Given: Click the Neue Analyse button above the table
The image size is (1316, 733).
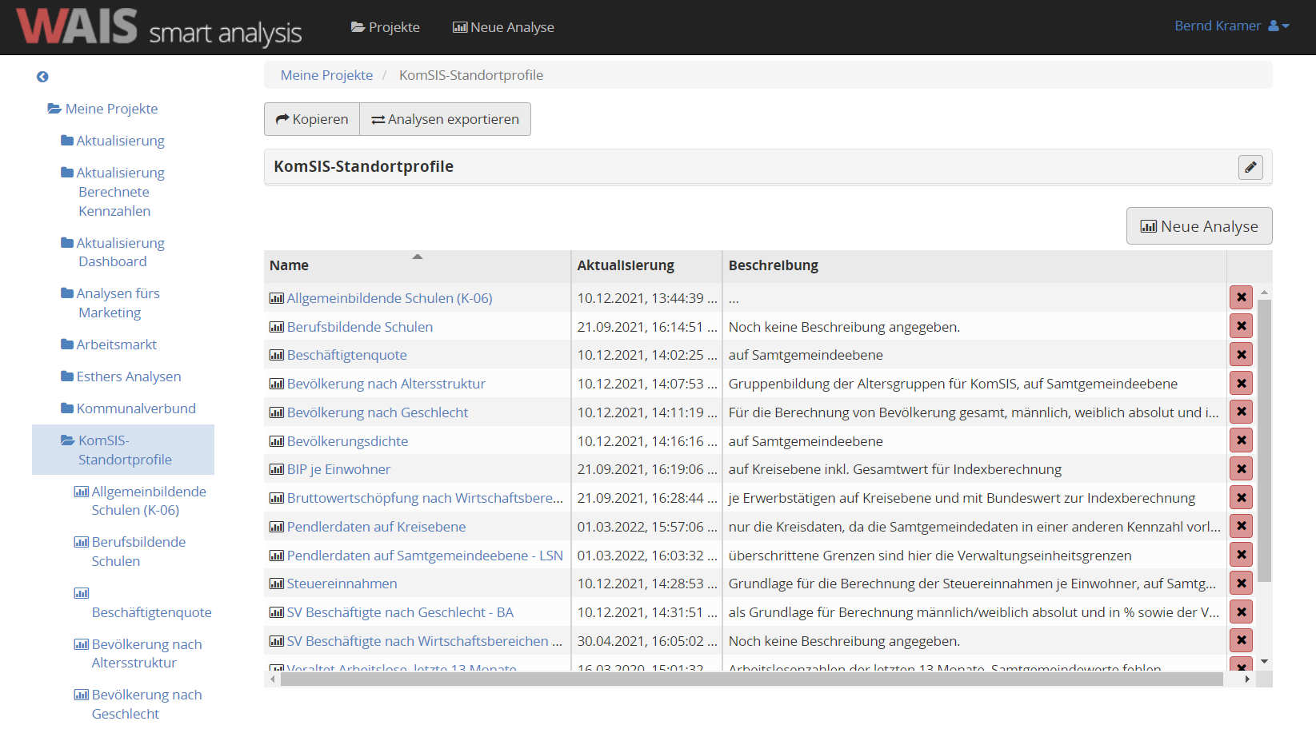Looking at the screenshot, I should click(1199, 226).
